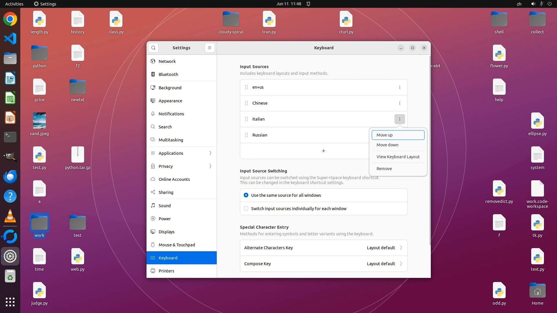Click Remove in the Italian source menu
557x313 pixels.
pos(384,169)
